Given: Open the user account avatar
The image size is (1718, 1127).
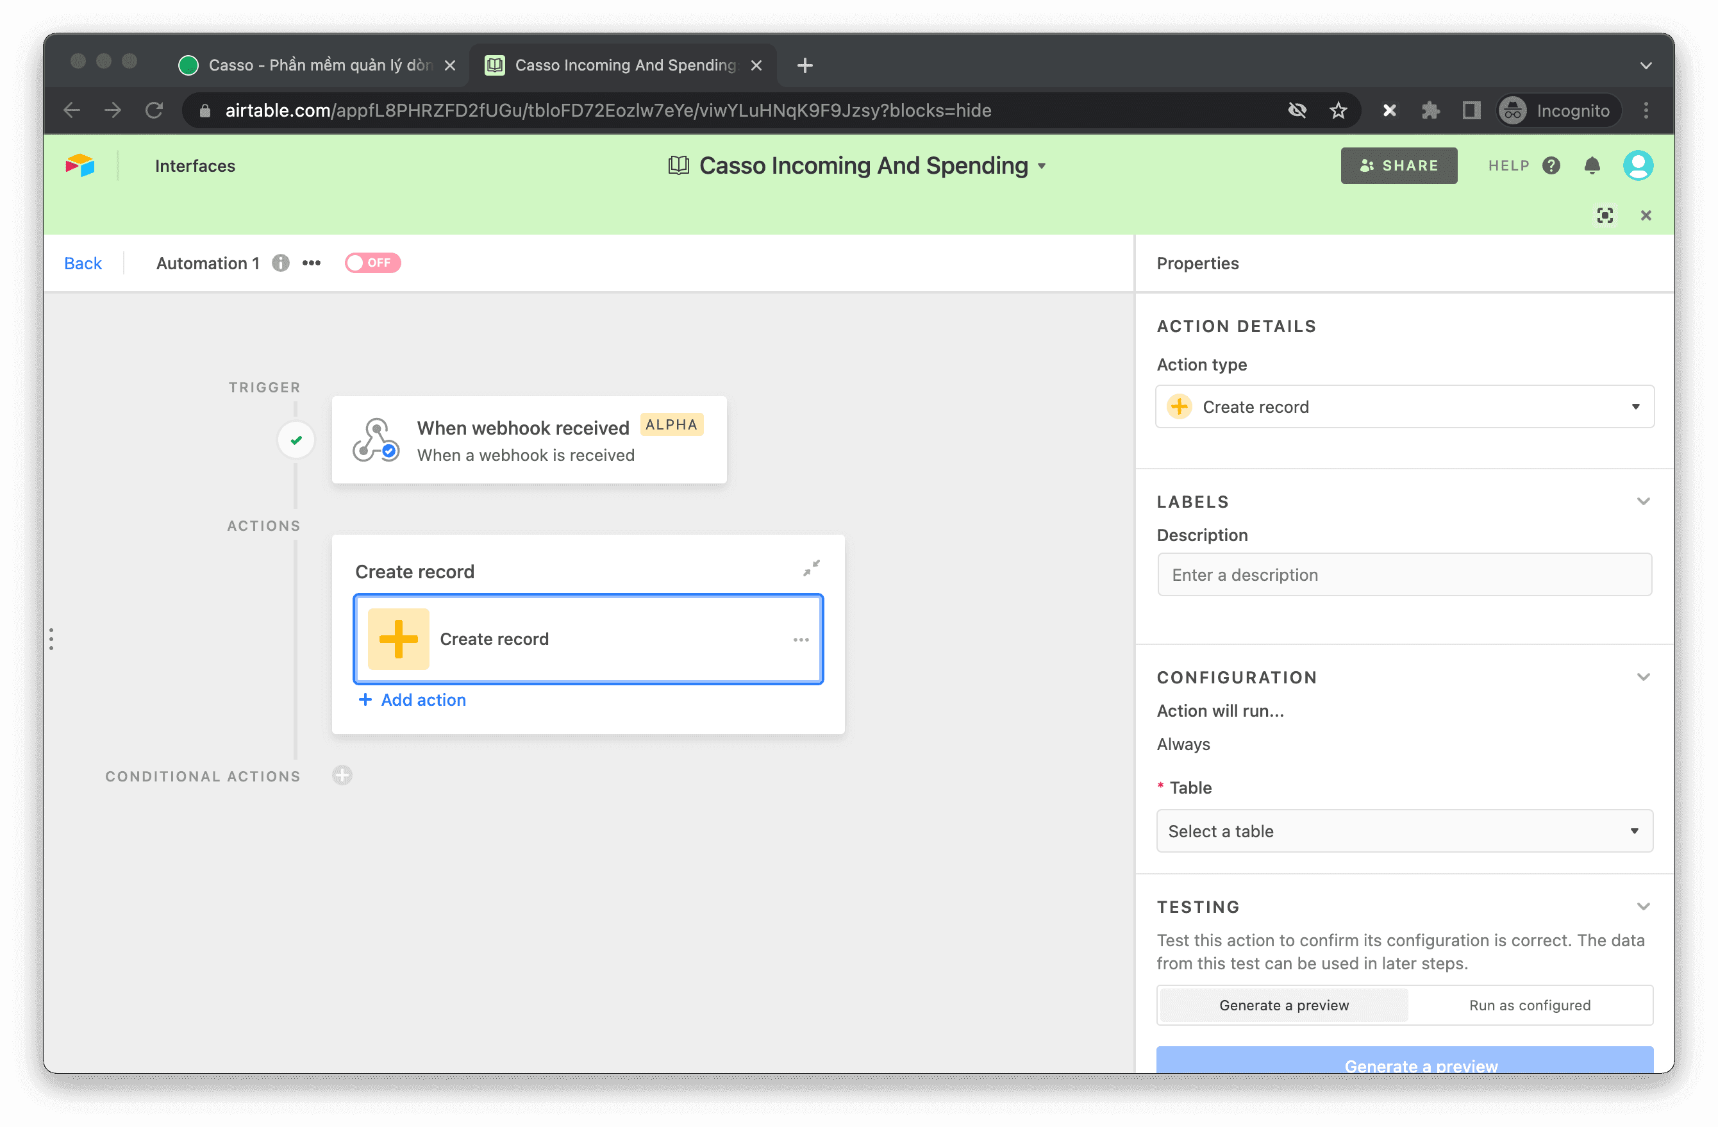Looking at the screenshot, I should coord(1637,166).
